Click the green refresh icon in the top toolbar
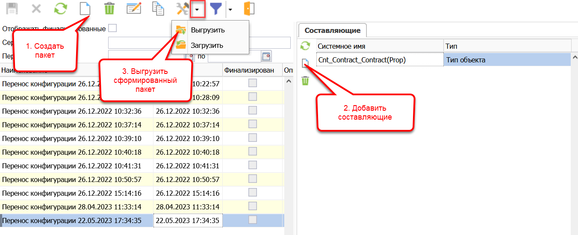Screen dimensions: 578x235 coord(61,9)
